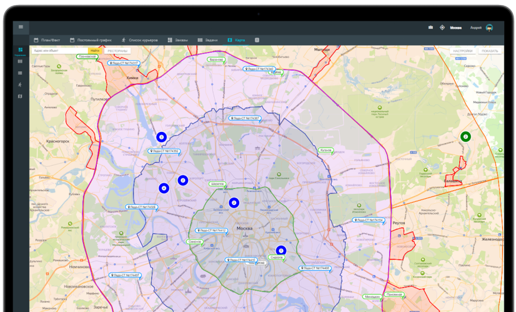Click the Баранова courier label
Viewport: 516px width, 312px height.
pos(216,59)
